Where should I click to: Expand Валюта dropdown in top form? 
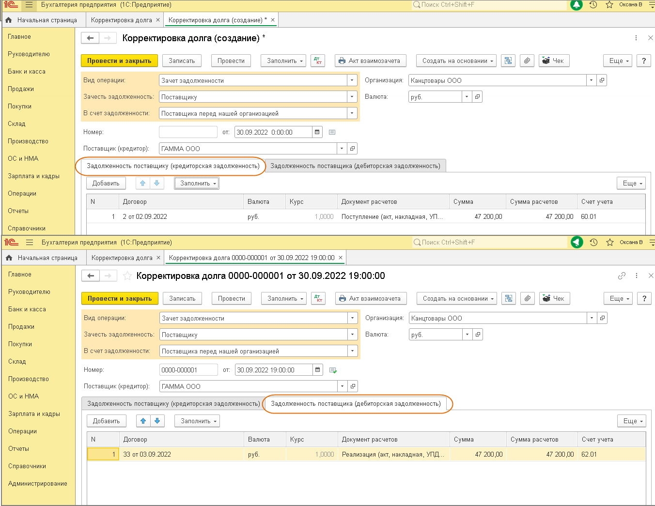tap(467, 97)
